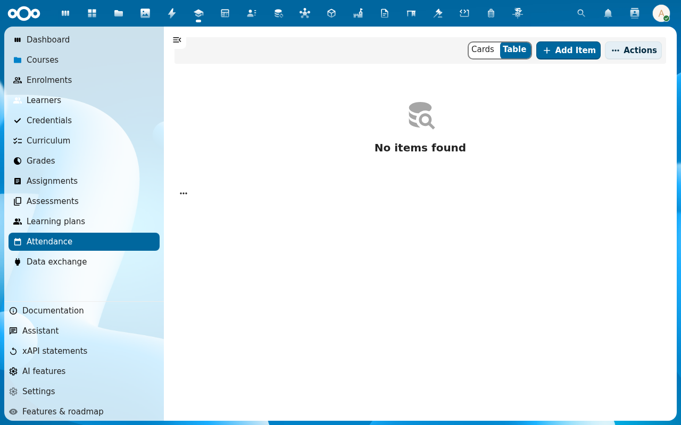Switch to Table view
The height and width of the screenshot is (425, 681).
(514, 49)
